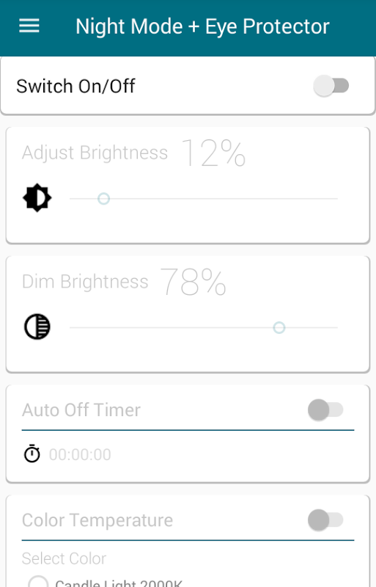Click the 12% brightness value
The width and height of the screenshot is (376, 587).
(x=214, y=153)
